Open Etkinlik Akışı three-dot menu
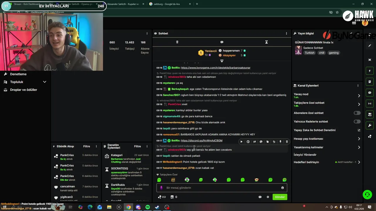Screen dimensions: 376x211 [96, 146]
